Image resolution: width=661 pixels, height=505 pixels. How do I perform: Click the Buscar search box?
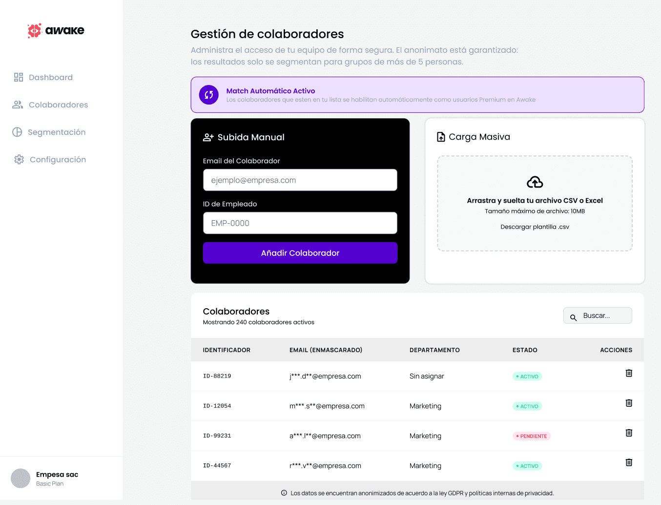coord(598,316)
